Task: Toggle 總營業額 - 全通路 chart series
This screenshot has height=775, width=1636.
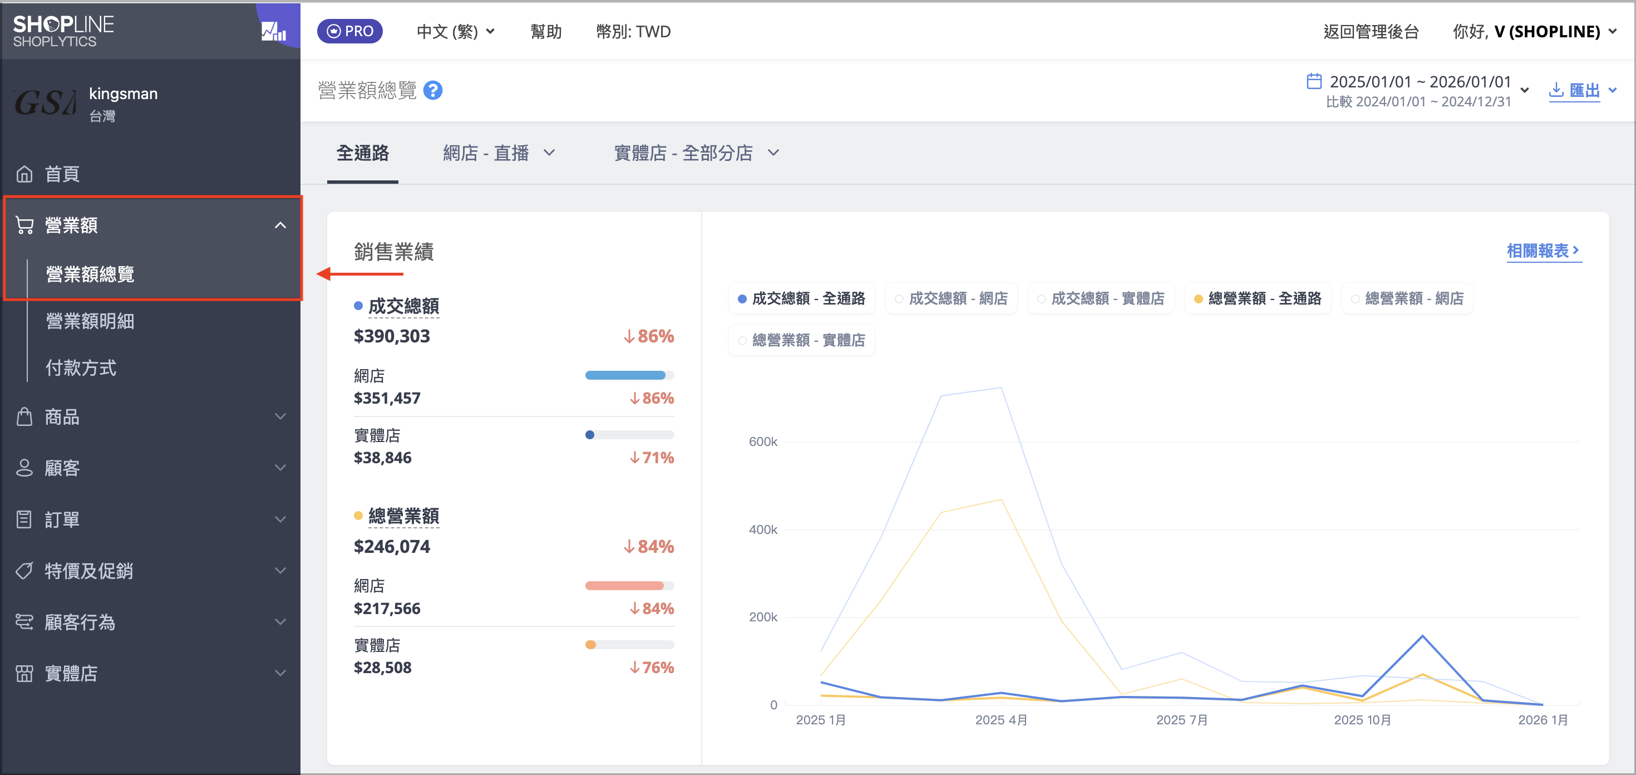Action: (x=1258, y=298)
